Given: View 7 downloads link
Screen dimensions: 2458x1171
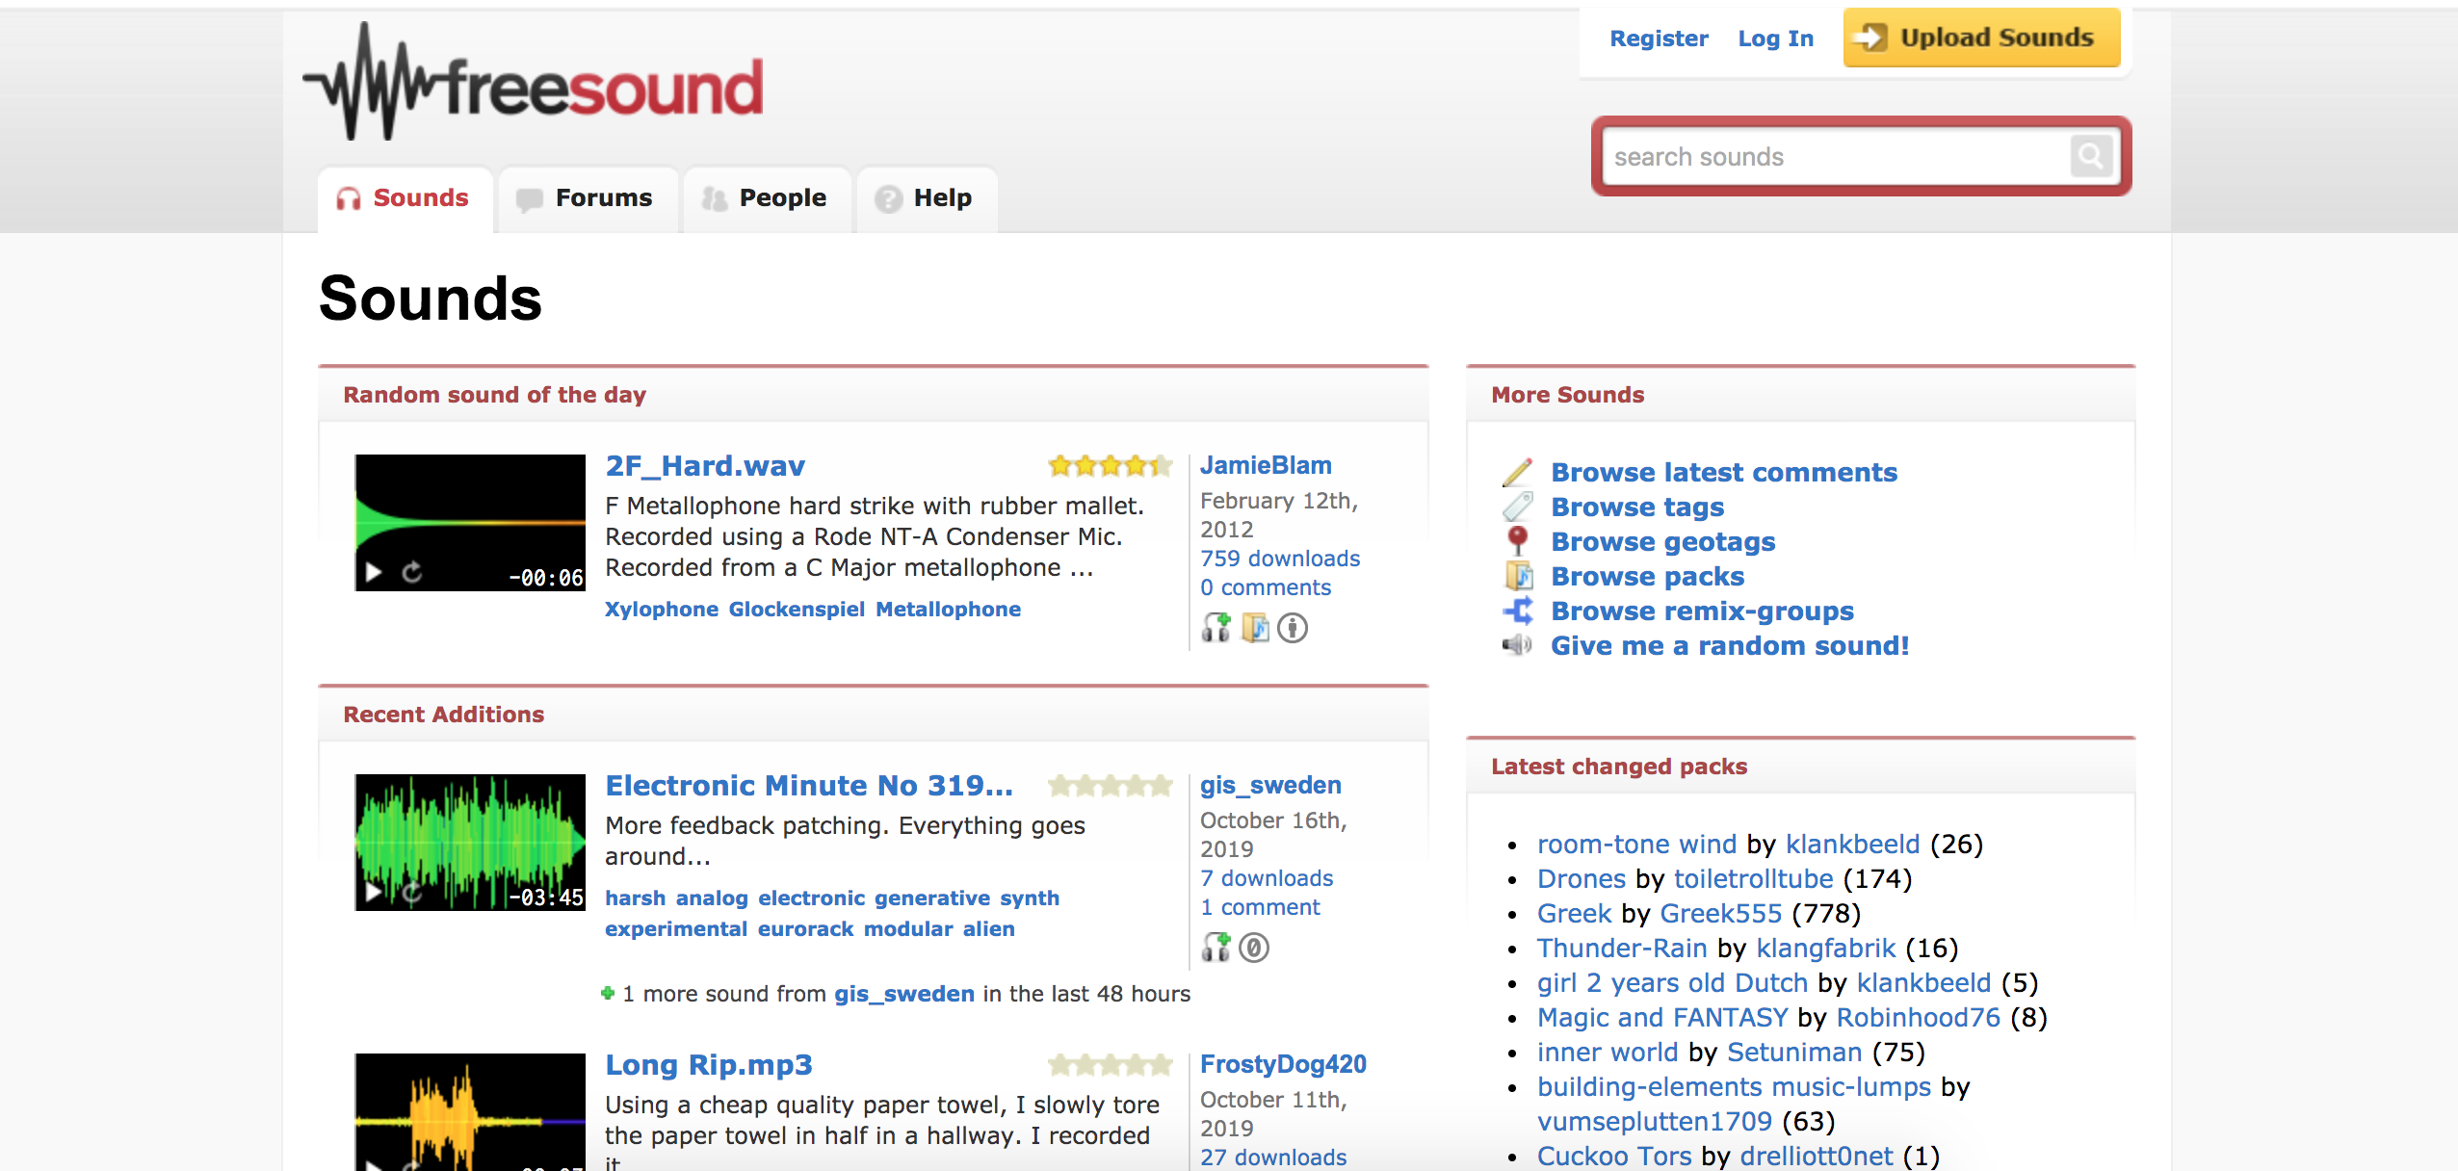Looking at the screenshot, I should point(1267,878).
